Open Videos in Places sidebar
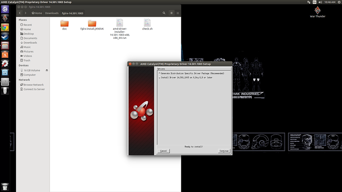The image size is (342, 192). click(26, 56)
